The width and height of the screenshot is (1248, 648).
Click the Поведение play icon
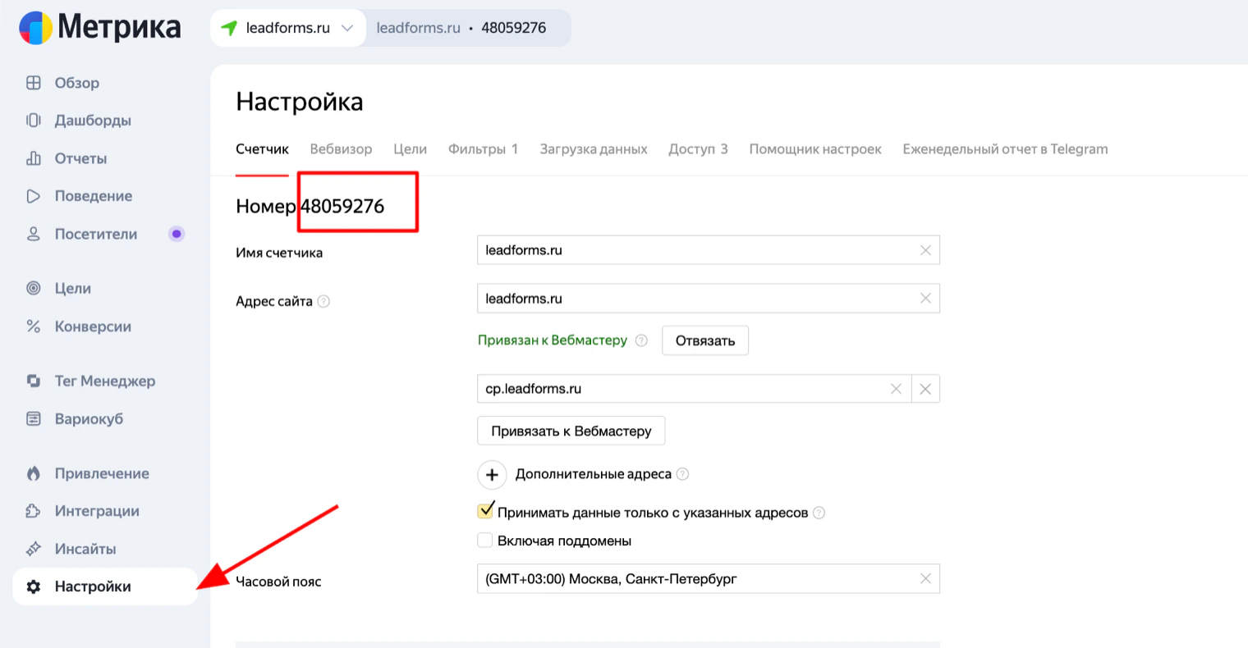click(34, 196)
